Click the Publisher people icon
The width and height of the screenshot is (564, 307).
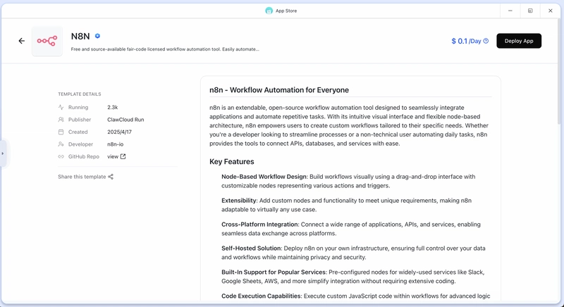tap(61, 120)
